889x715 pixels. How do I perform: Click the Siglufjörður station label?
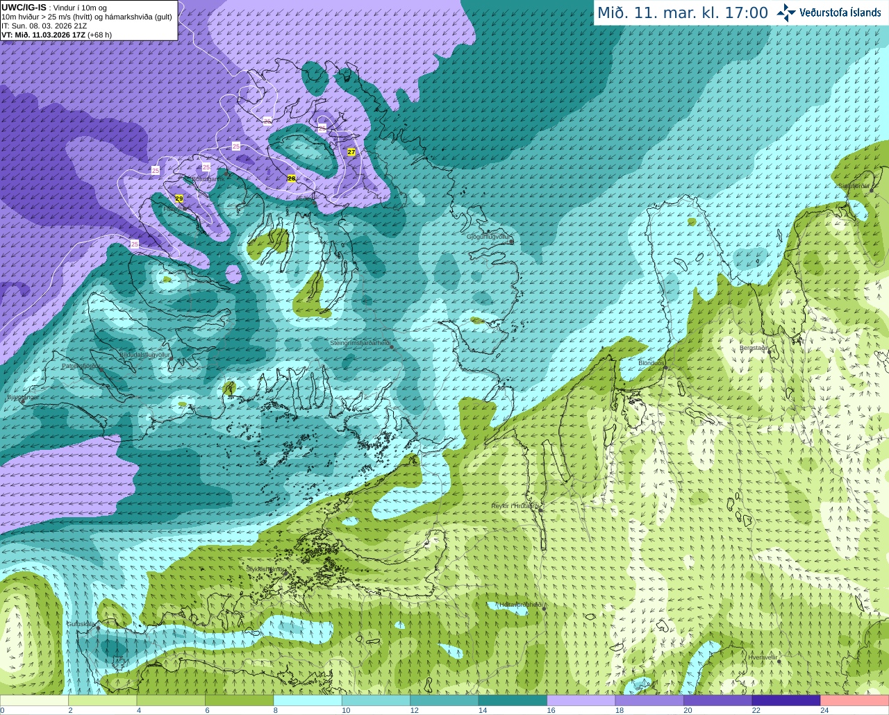tap(854, 186)
